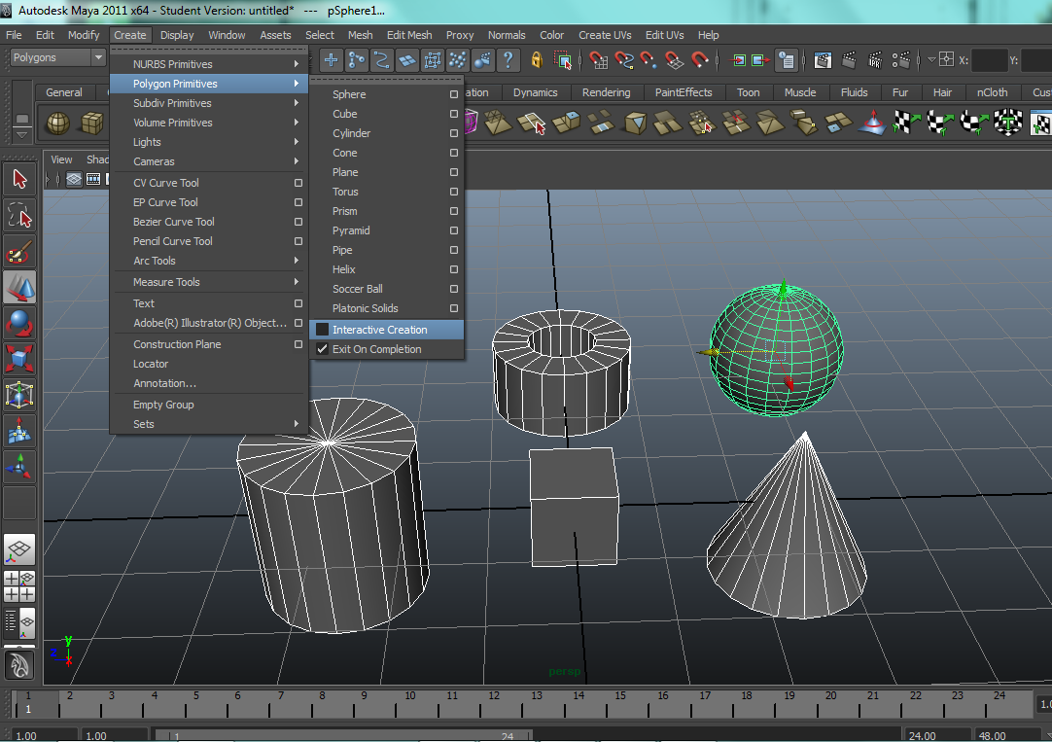
Task: Open the Render View window icon
Action: (x=823, y=60)
